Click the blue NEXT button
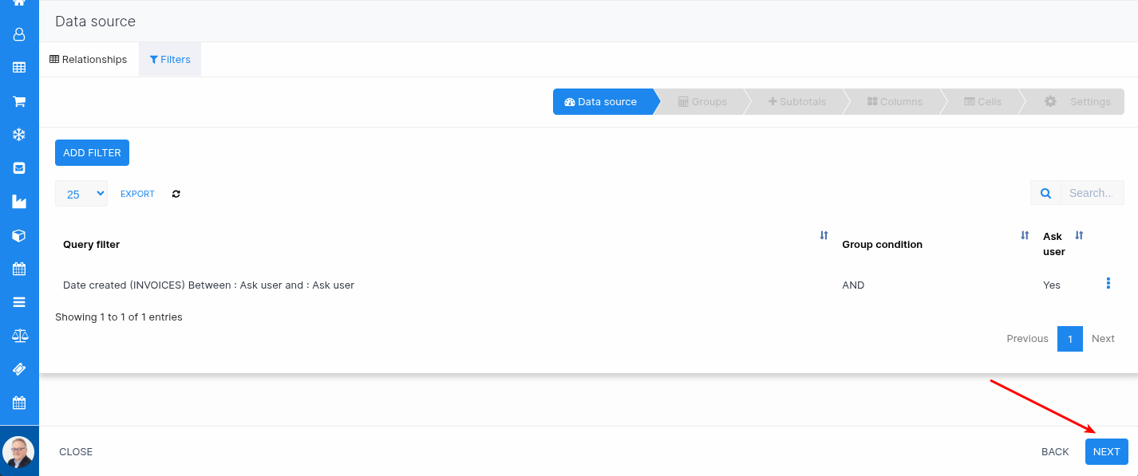Image resolution: width=1138 pixels, height=476 pixels. click(x=1106, y=451)
